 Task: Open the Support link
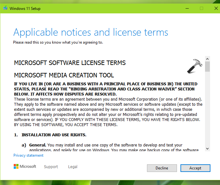tap(51, 167)
